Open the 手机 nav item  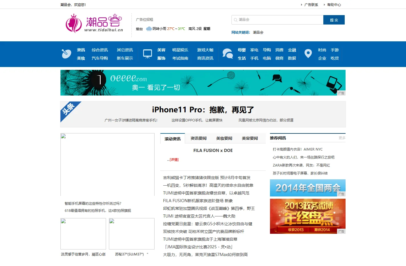pyautogui.click(x=254, y=58)
